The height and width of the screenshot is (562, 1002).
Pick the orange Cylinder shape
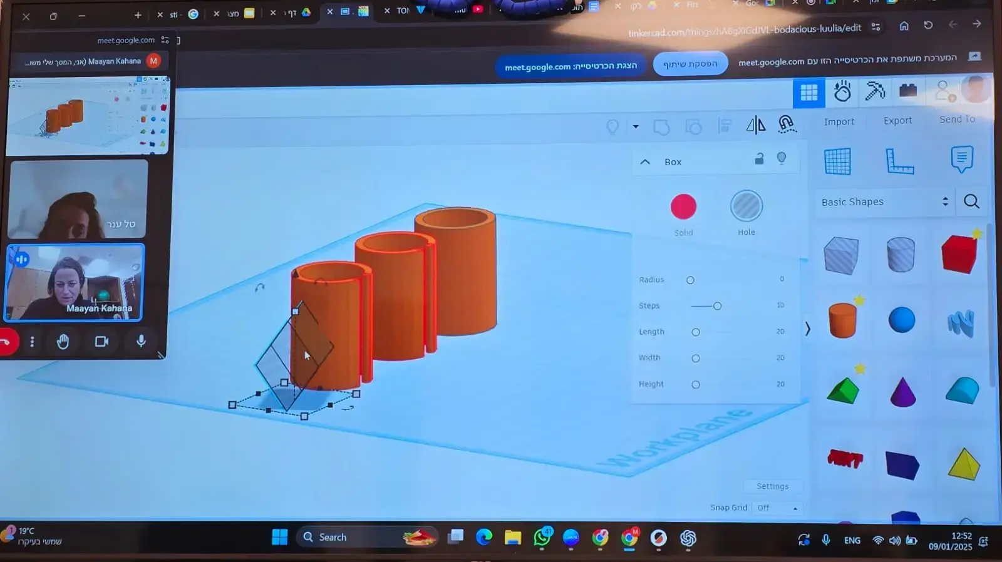tap(842, 320)
